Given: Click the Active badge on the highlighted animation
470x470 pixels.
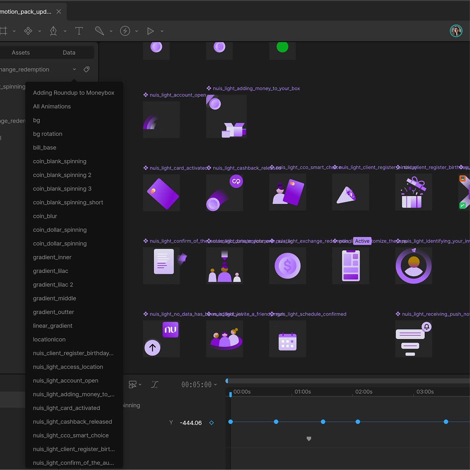Looking at the screenshot, I should point(362,241).
